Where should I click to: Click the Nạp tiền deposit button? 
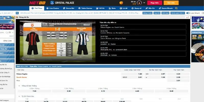155,3
